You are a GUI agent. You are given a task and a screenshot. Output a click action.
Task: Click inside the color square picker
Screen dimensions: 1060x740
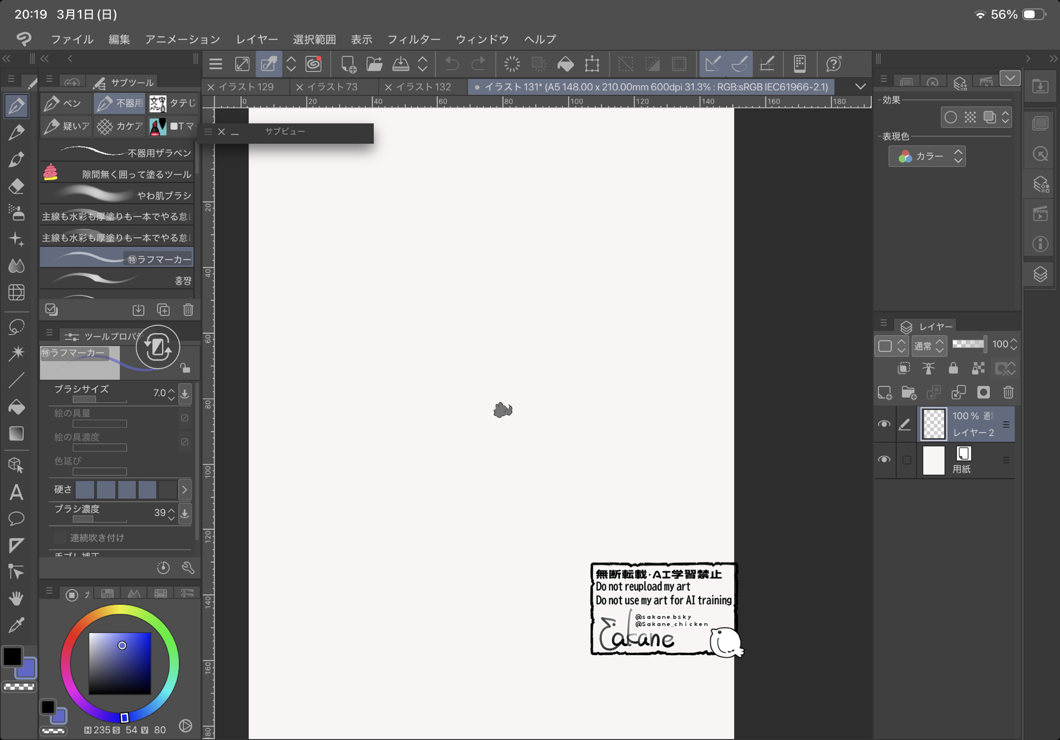[120, 663]
